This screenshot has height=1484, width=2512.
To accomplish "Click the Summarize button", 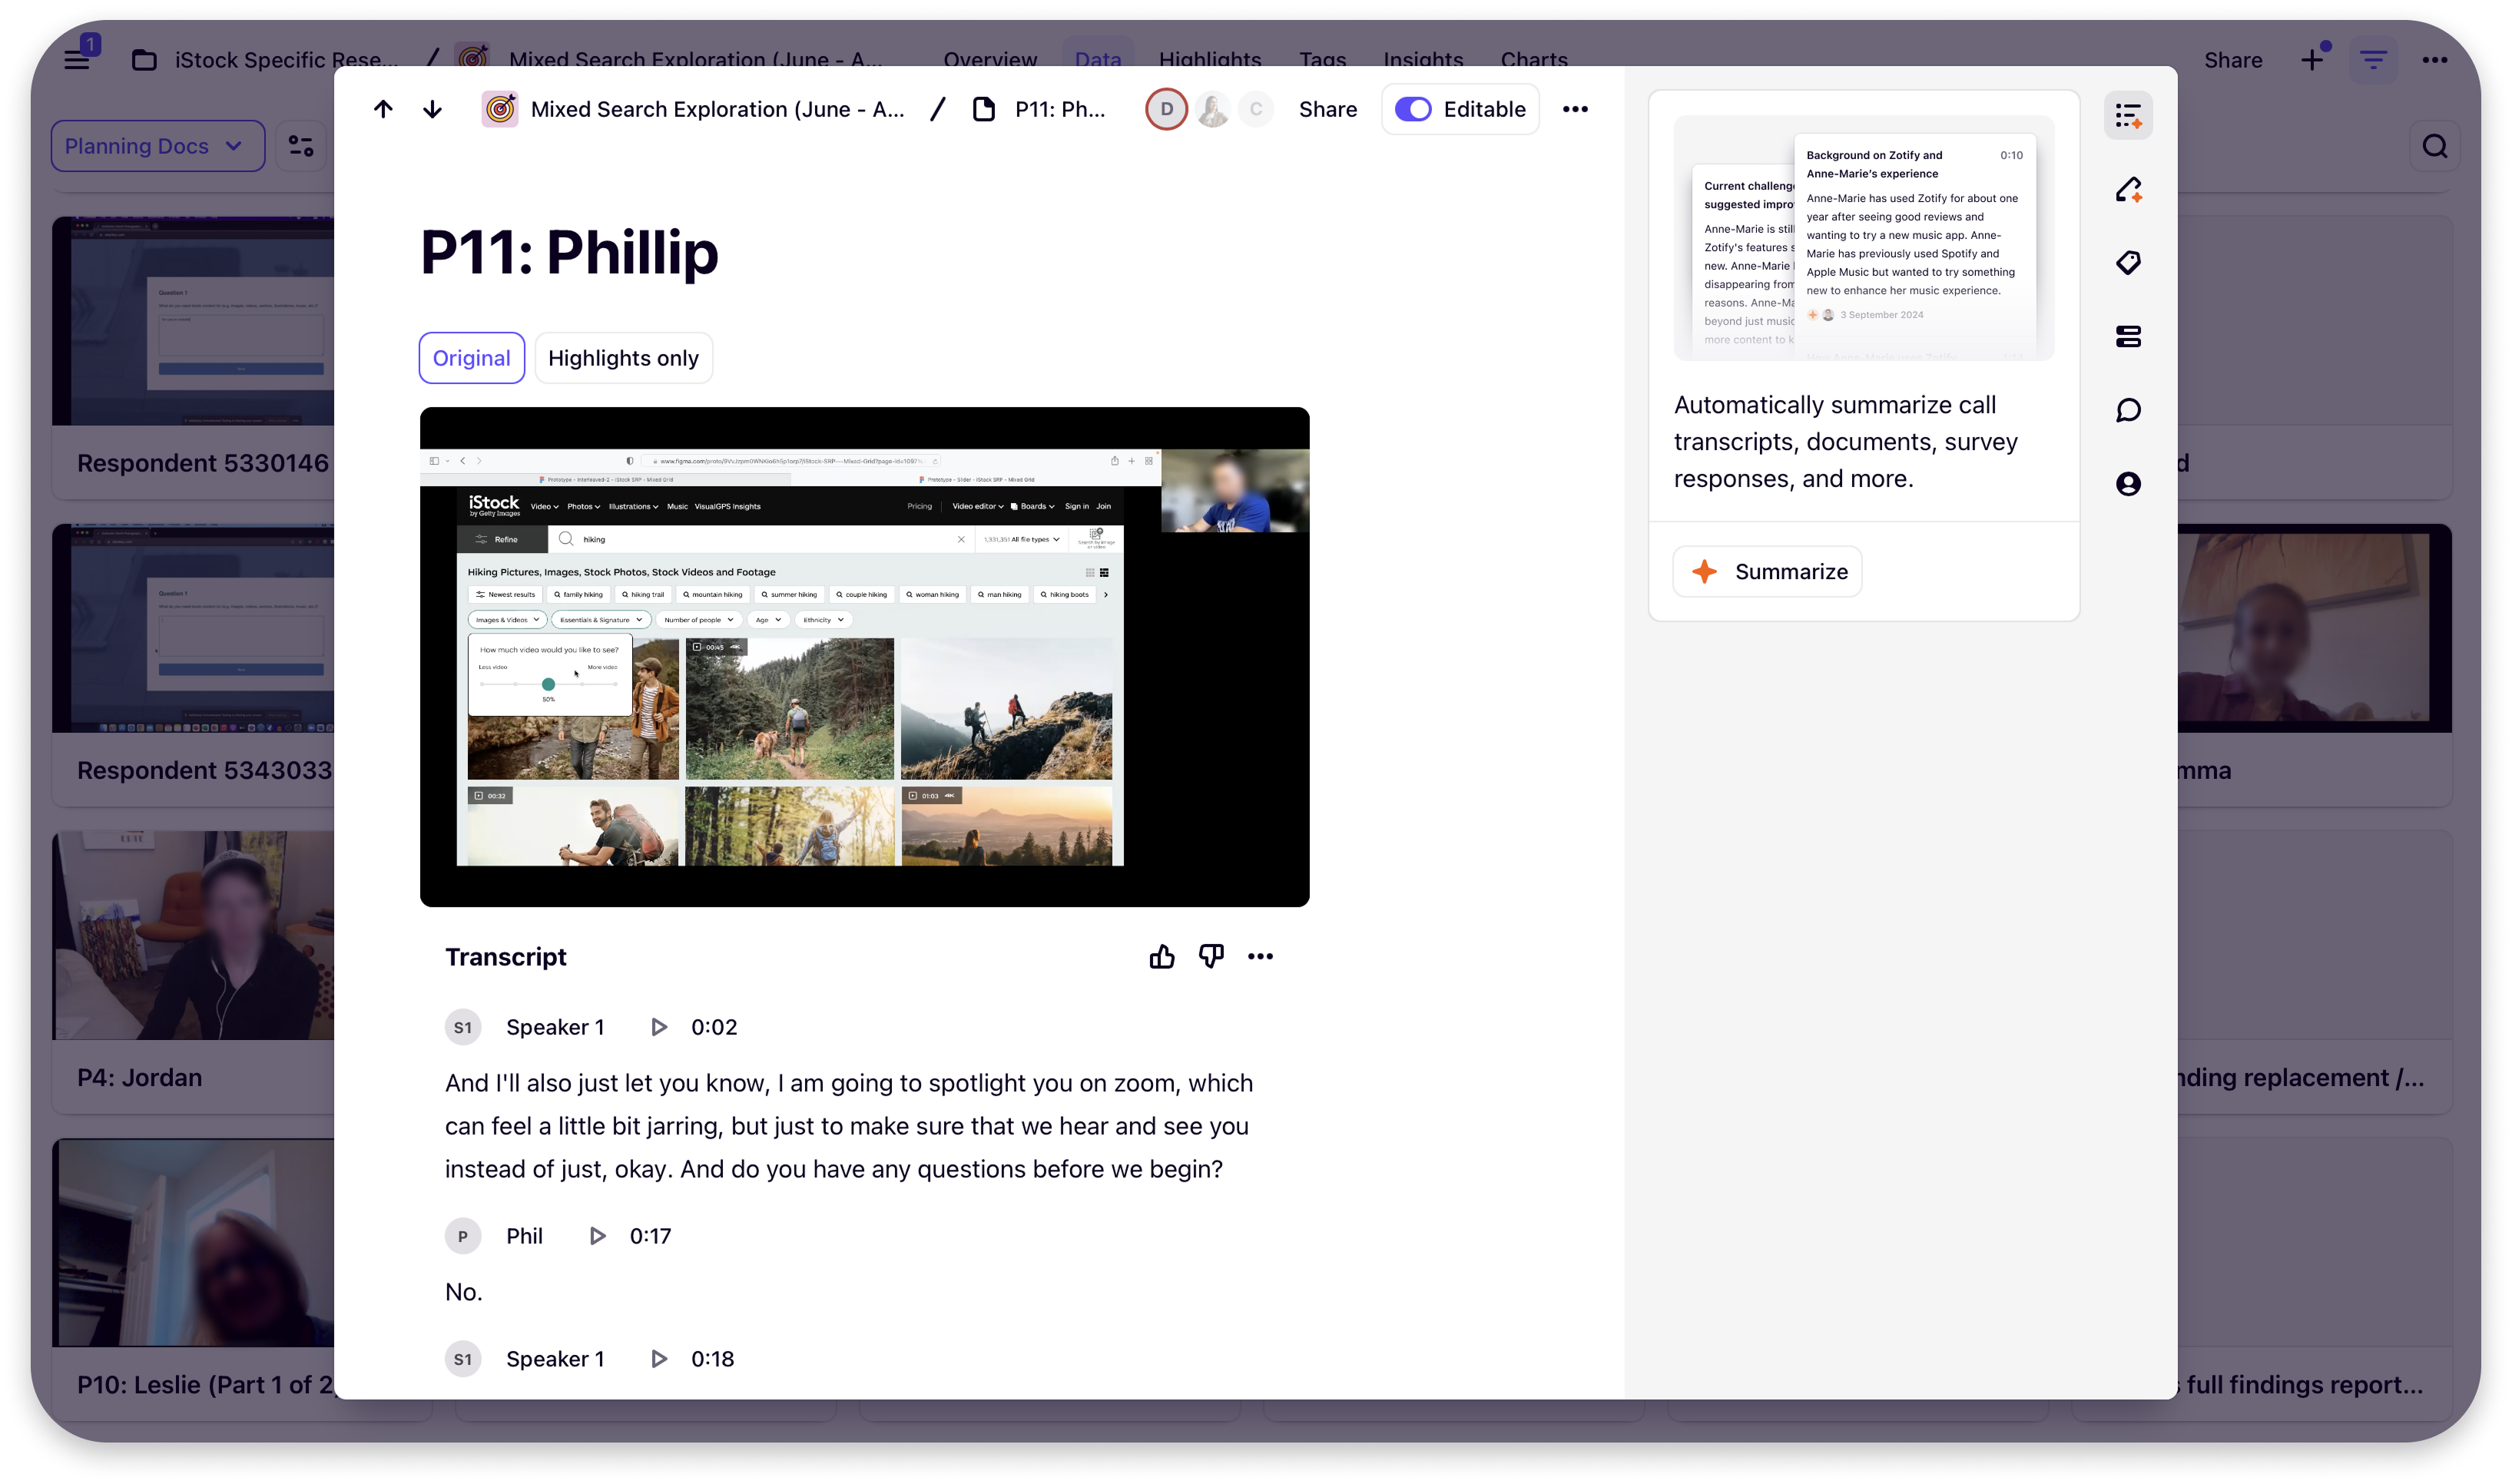I will click(1767, 571).
